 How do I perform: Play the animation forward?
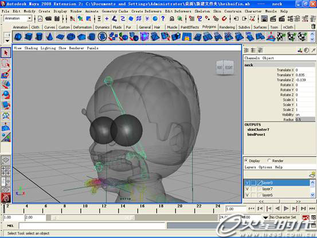(286, 208)
